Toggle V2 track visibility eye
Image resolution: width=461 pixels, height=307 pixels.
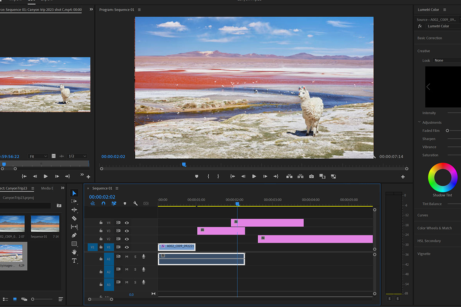pos(127,239)
